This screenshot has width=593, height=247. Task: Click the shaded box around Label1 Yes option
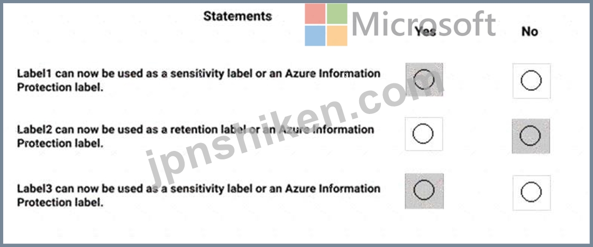[424, 80]
